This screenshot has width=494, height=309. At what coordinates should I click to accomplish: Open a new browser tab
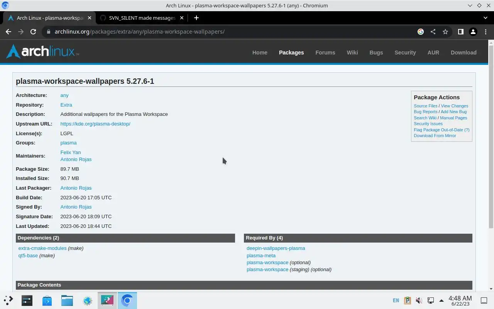196,18
